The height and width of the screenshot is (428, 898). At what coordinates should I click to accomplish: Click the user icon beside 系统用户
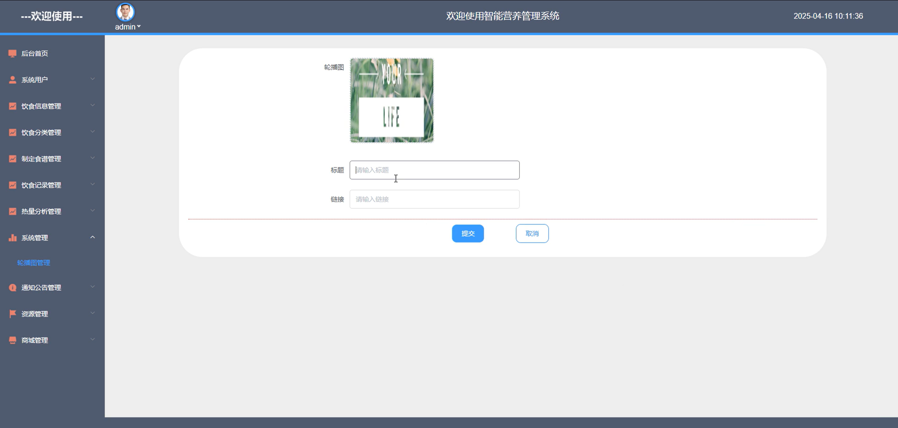pos(12,80)
